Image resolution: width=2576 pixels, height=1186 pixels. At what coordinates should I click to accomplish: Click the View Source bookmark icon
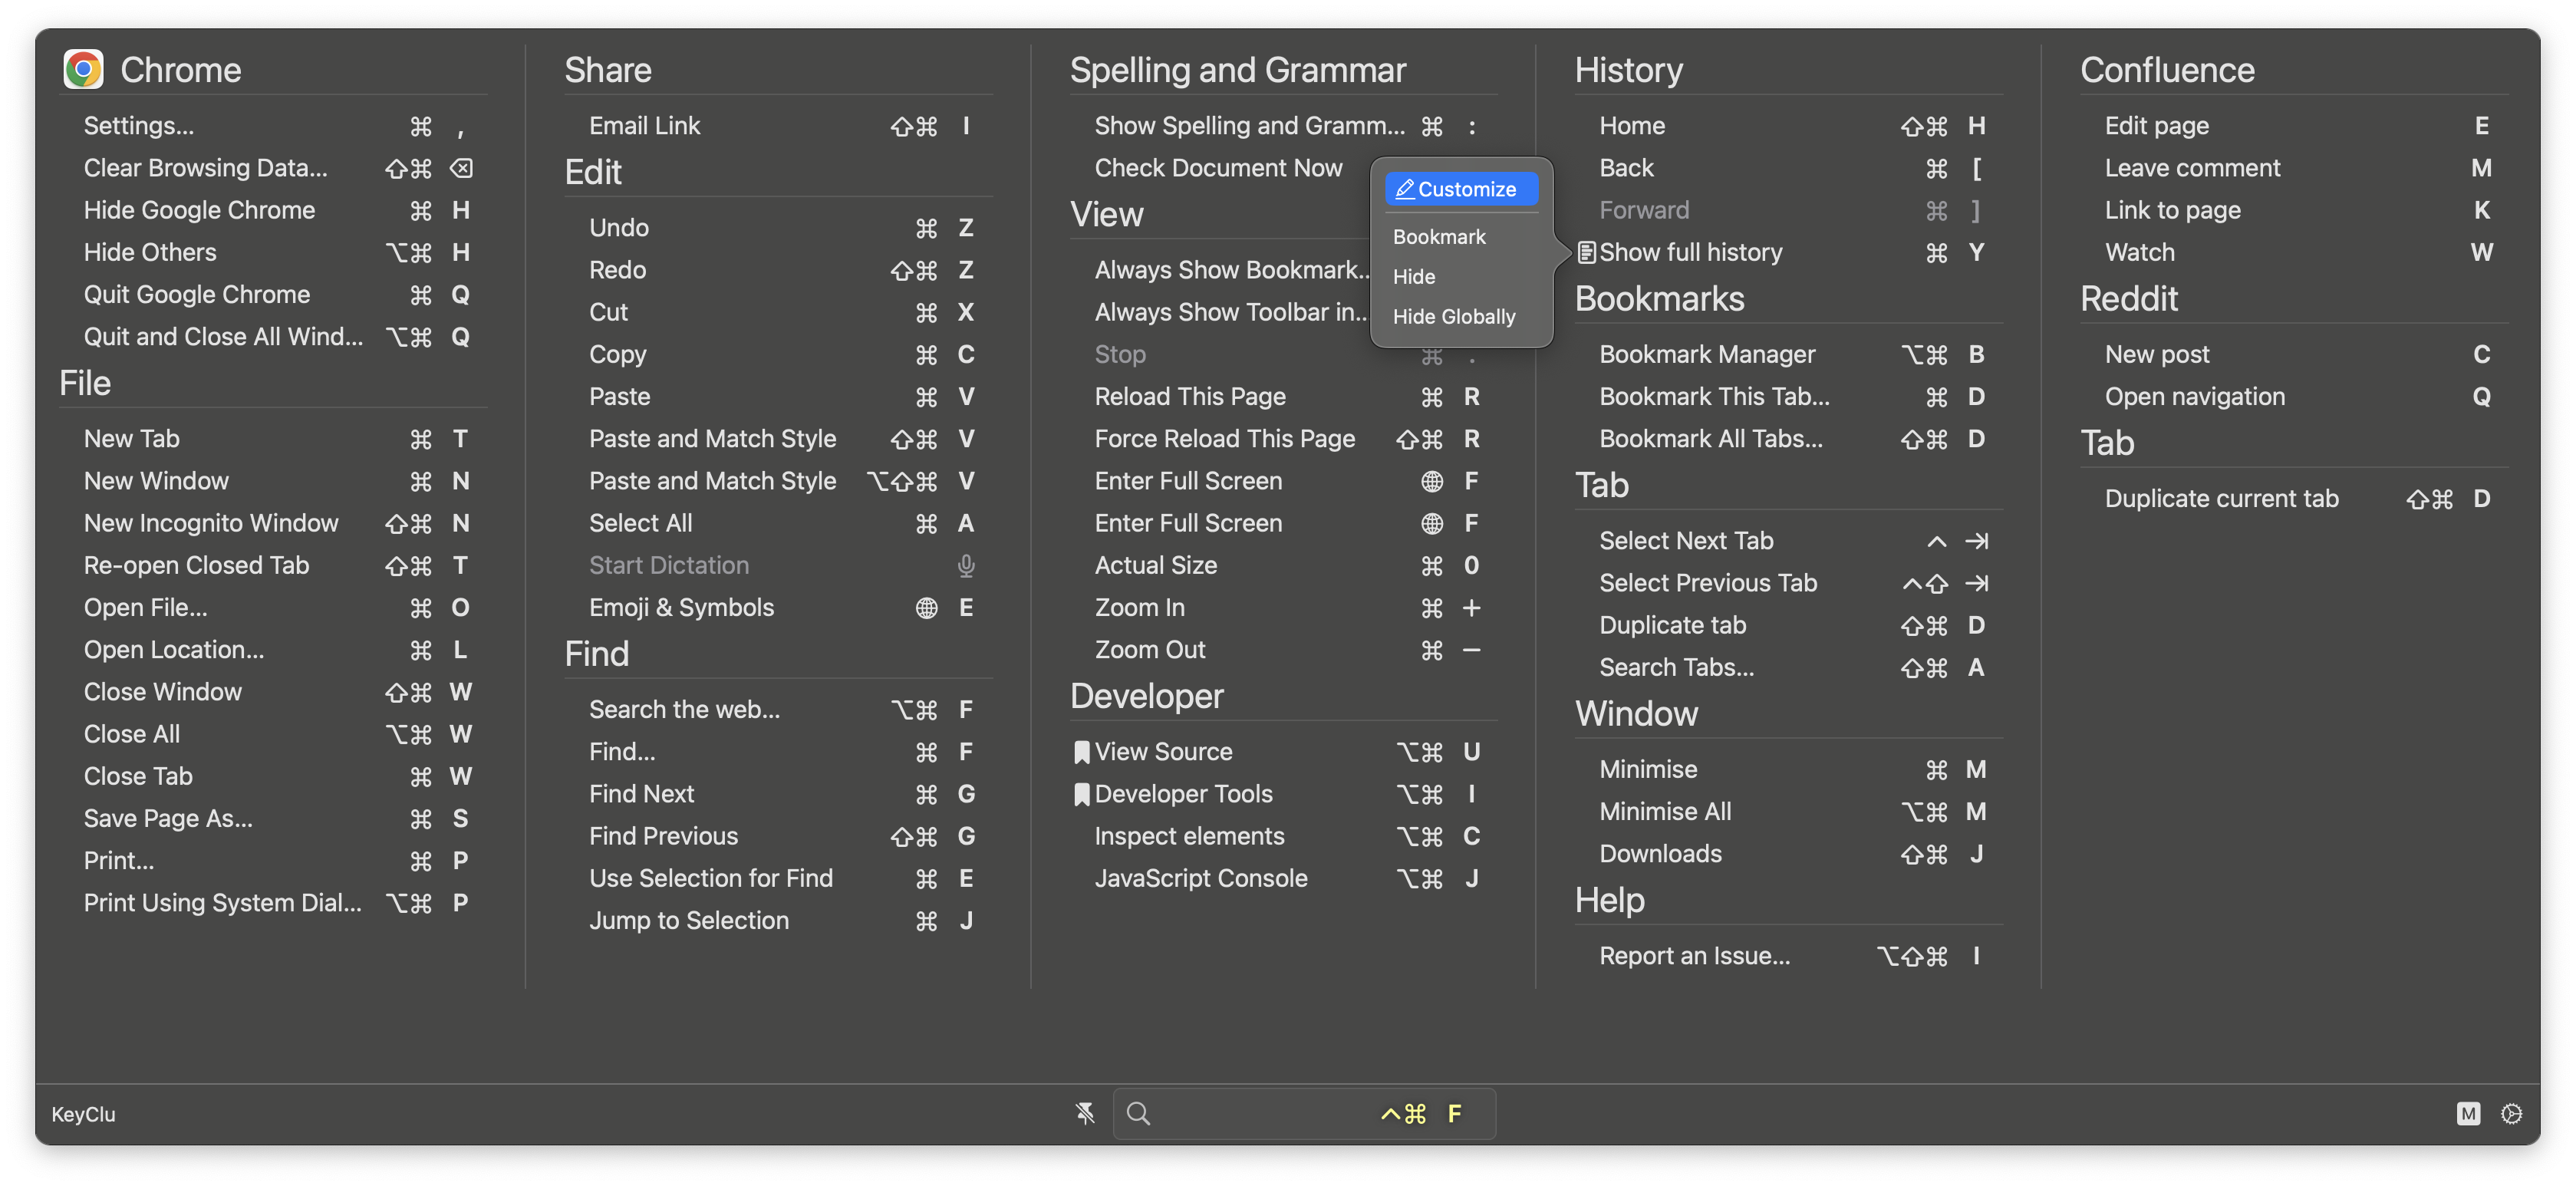[1081, 752]
